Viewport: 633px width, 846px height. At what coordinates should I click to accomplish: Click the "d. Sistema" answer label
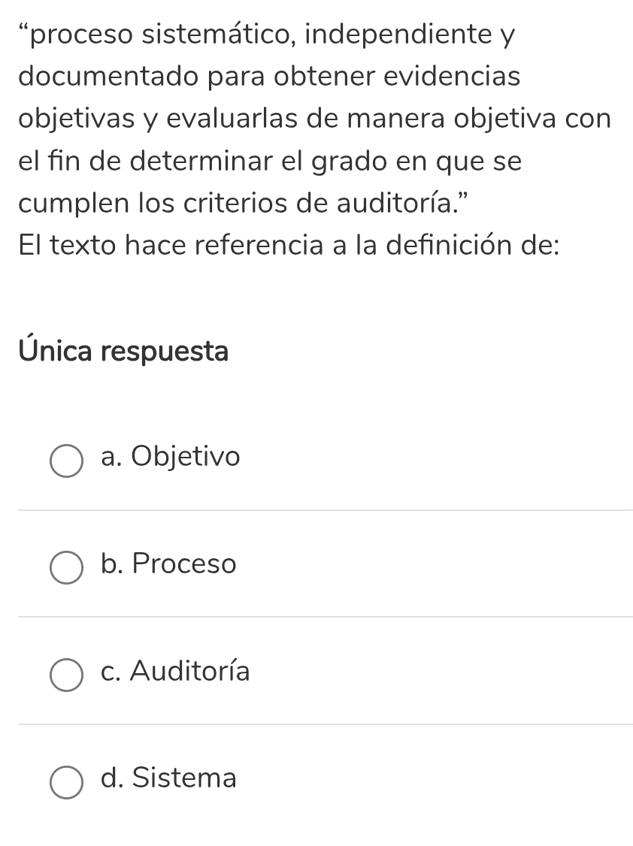coord(168,778)
